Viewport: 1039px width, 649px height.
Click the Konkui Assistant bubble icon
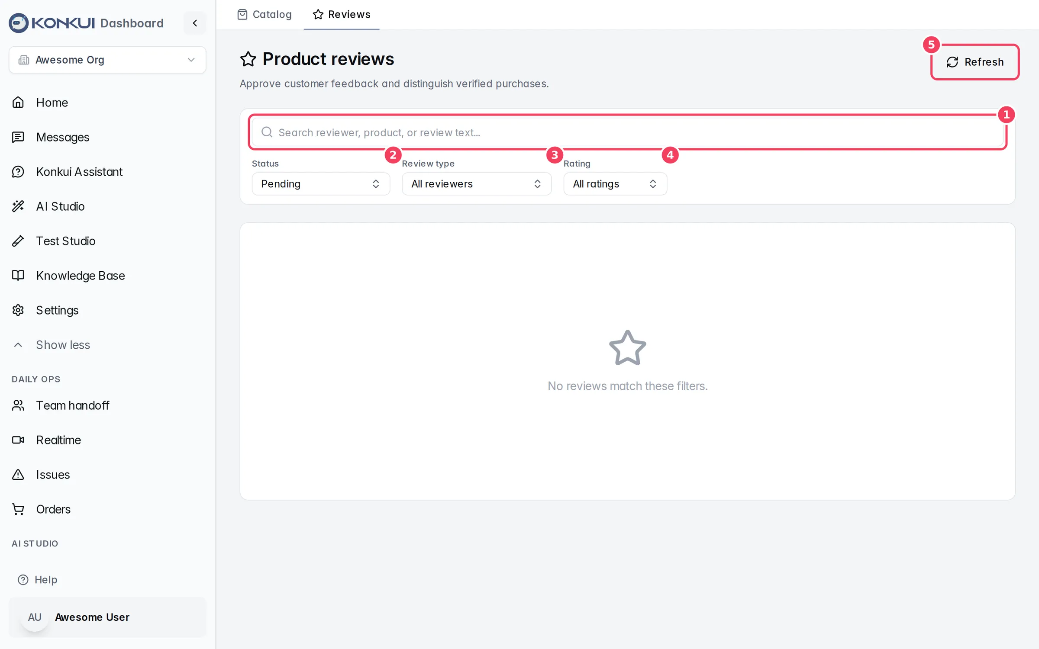tap(18, 172)
